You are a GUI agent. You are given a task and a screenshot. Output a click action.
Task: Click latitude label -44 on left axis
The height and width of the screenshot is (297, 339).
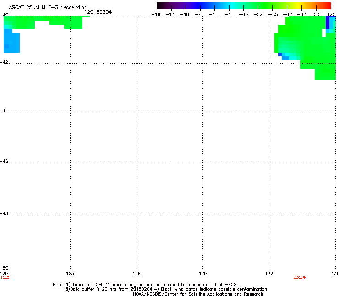click(4, 111)
